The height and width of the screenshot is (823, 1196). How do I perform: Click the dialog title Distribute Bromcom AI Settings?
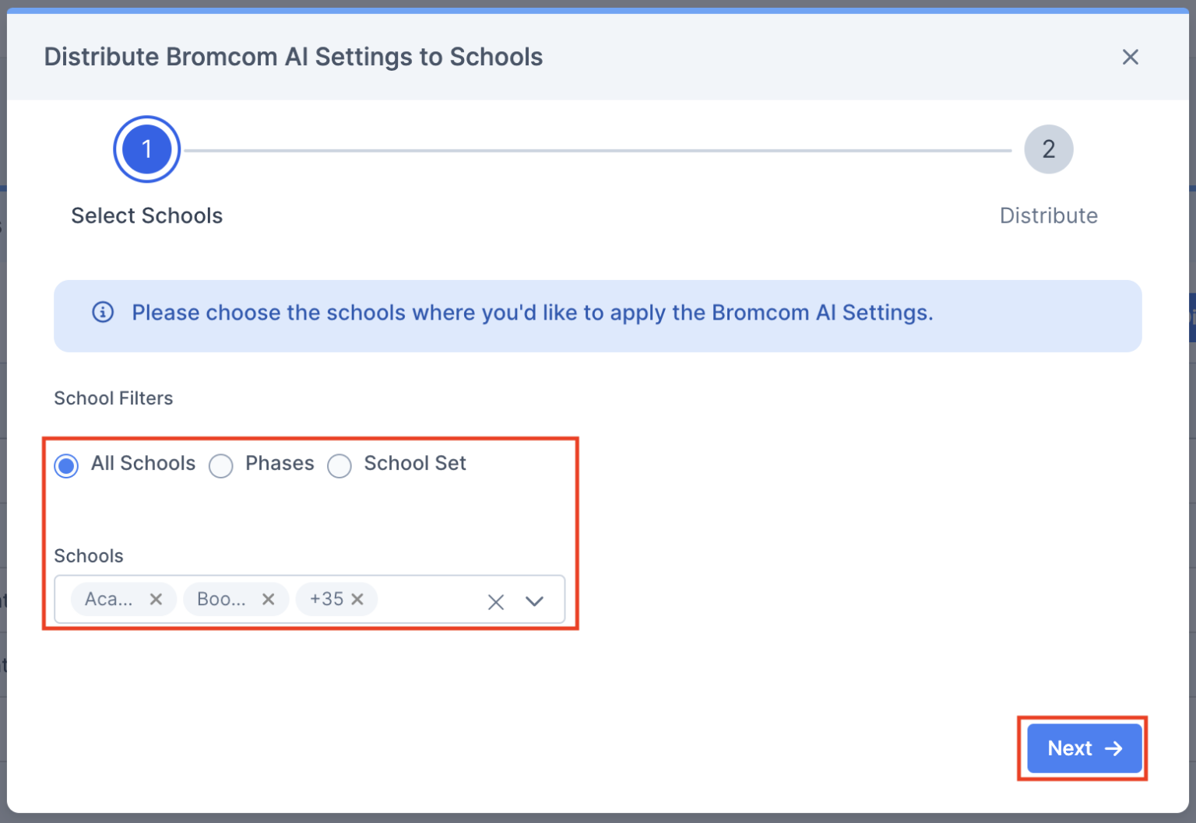[293, 56]
